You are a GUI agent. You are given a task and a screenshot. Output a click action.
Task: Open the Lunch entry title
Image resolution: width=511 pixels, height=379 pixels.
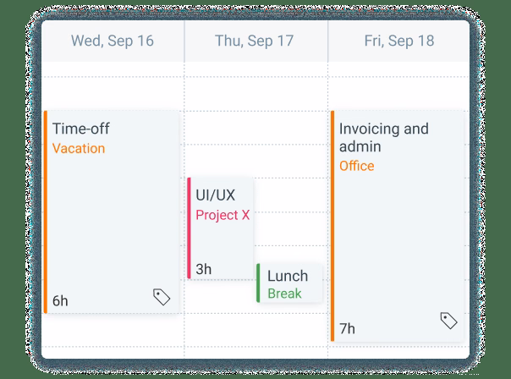(288, 276)
